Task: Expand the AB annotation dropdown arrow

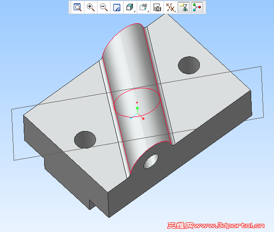Action: [148, 12]
